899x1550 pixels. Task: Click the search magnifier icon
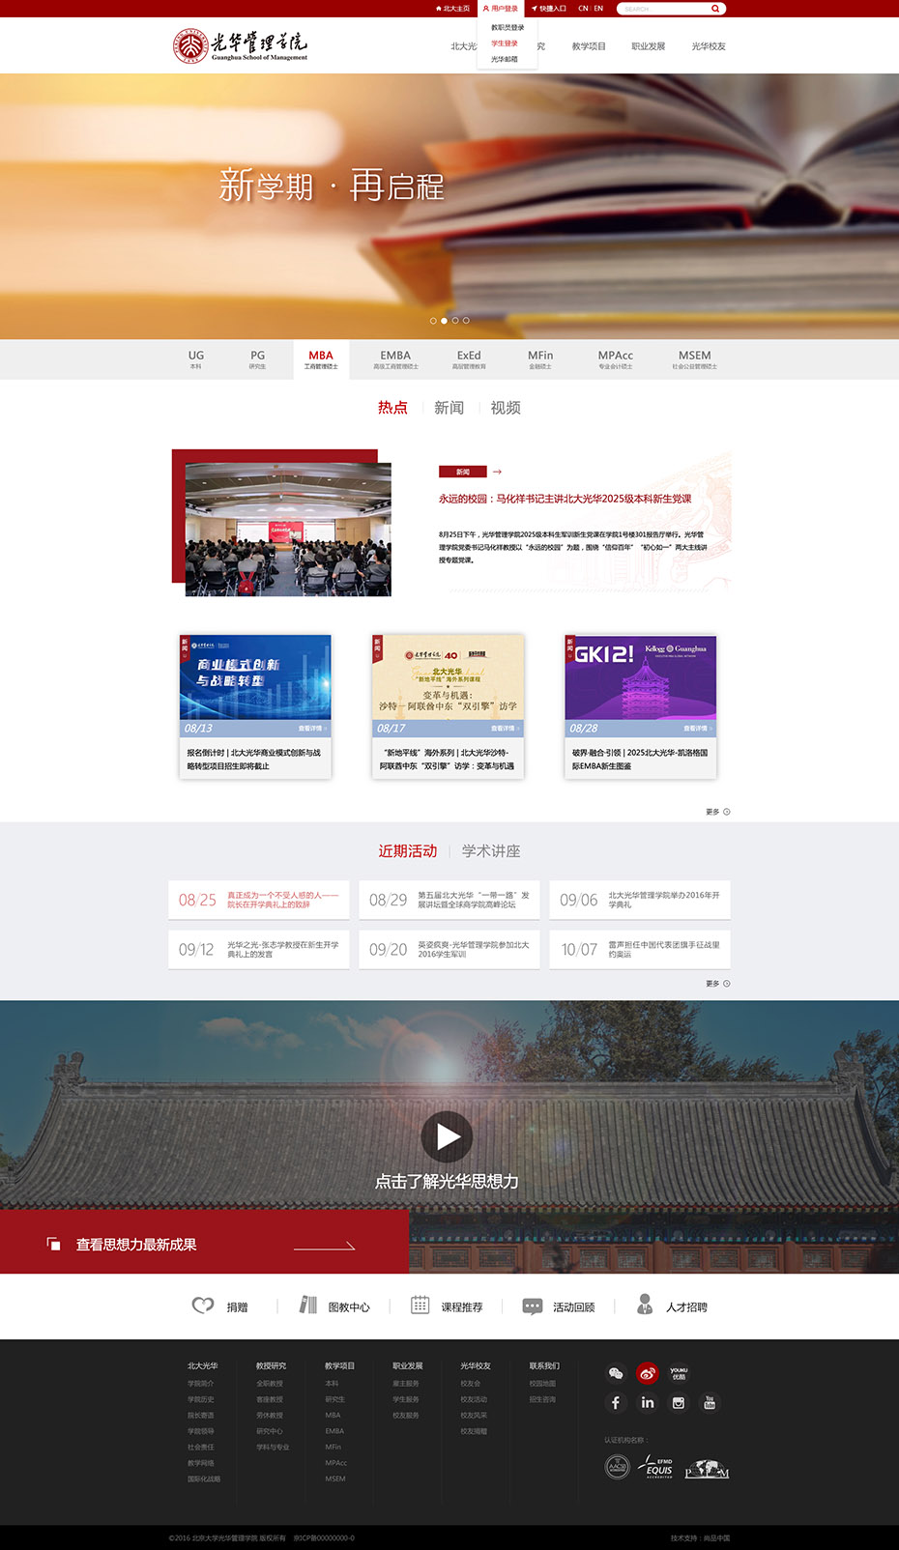pos(715,9)
